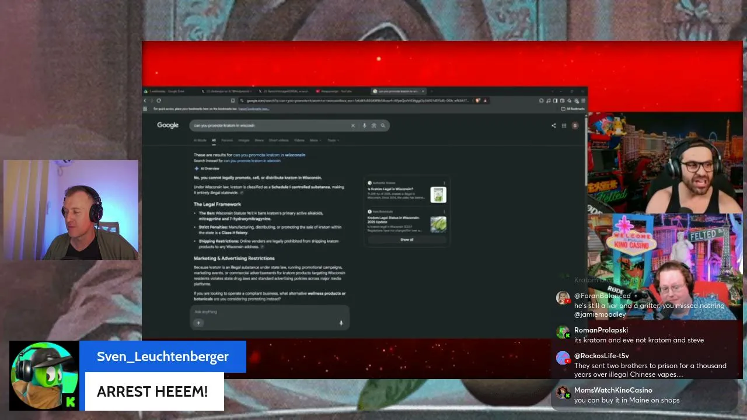Viewport: 747px width, 420px height.
Task: Open a new browser tab
Action: click(432, 91)
